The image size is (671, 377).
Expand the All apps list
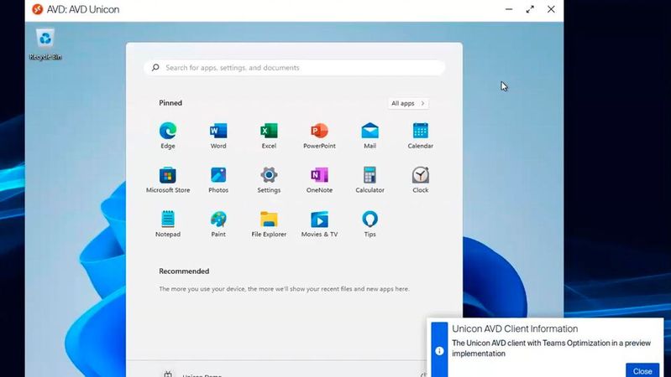click(408, 103)
